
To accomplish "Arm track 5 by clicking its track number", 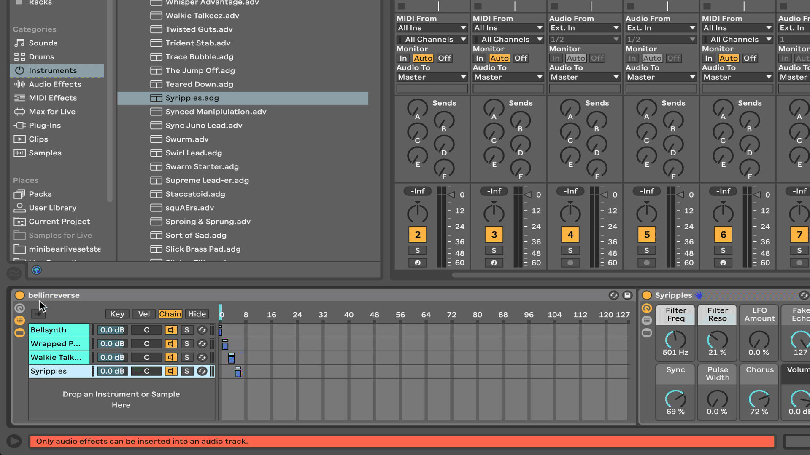I will (647, 235).
